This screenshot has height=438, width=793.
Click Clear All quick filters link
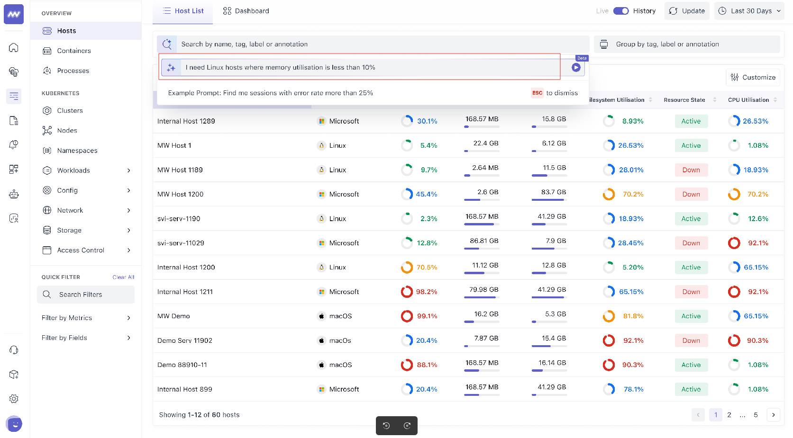click(x=123, y=277)
